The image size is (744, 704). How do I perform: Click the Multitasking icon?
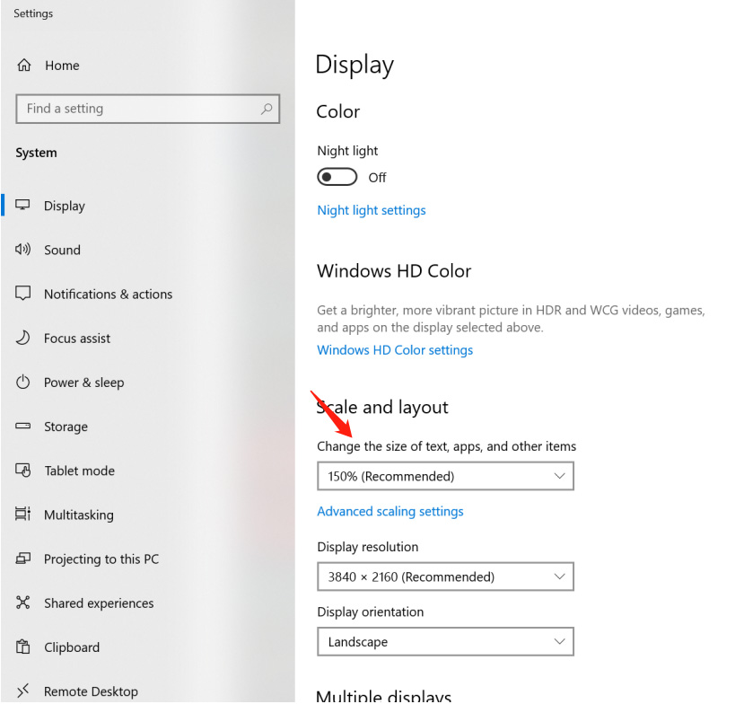(x=22, y=515)
